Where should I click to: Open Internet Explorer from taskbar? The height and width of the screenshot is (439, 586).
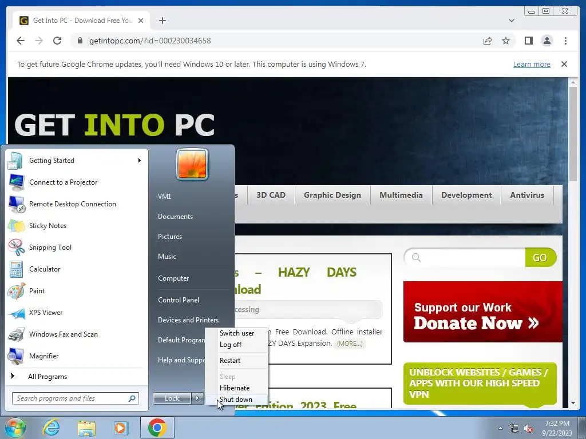51,428
